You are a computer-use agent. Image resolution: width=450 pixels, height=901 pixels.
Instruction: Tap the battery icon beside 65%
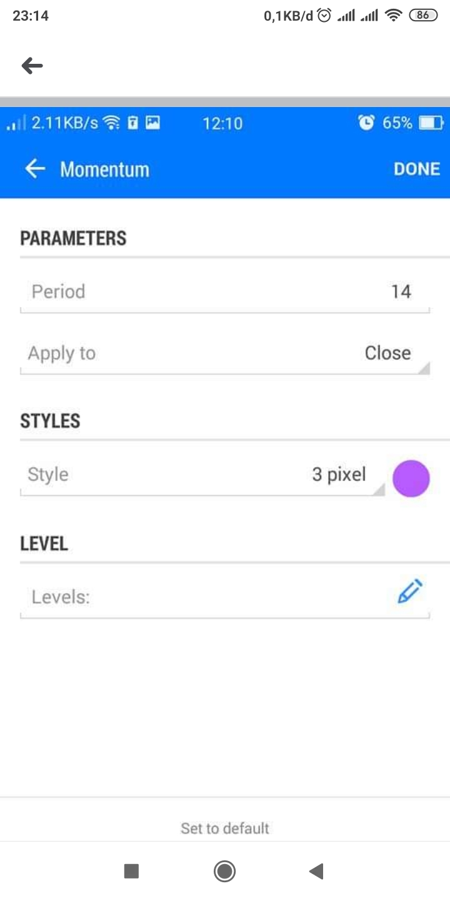[x=431, y=123]
